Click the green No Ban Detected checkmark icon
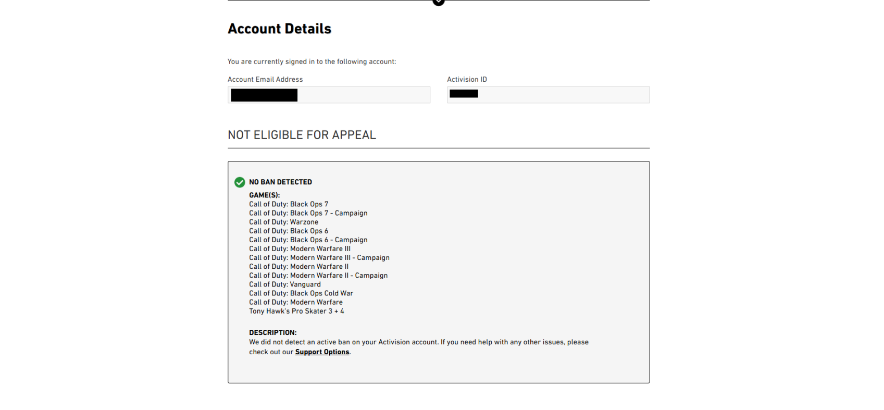This screenshot has height=410, width=884. [240, 182]
